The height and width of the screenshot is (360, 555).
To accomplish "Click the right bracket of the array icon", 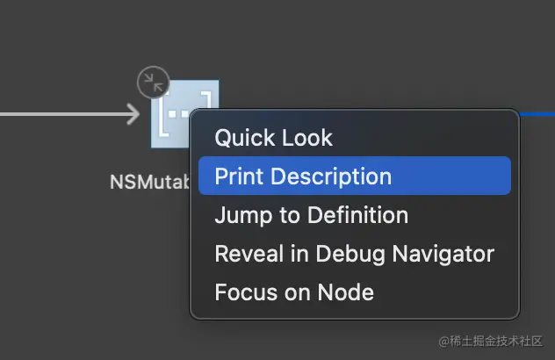I will pos(207,99).
